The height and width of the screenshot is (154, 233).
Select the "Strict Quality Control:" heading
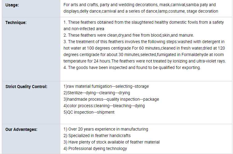[x=26, y=87]
